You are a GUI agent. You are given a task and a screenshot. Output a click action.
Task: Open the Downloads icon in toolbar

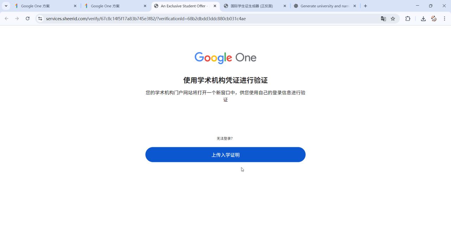423,19
